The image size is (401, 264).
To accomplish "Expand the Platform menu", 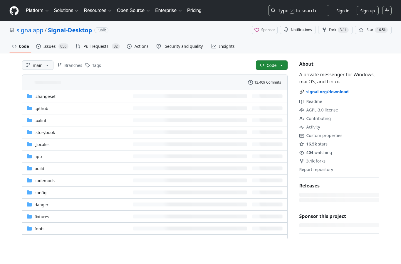I will [37, 11].
